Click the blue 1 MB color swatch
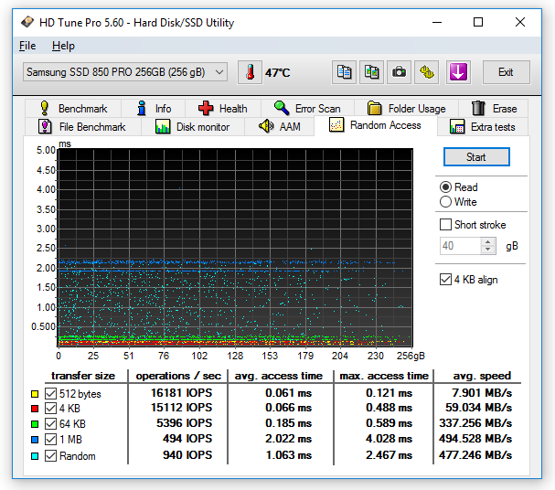The width and height of the screenshot is (555, 490). [x=35, y=440]
